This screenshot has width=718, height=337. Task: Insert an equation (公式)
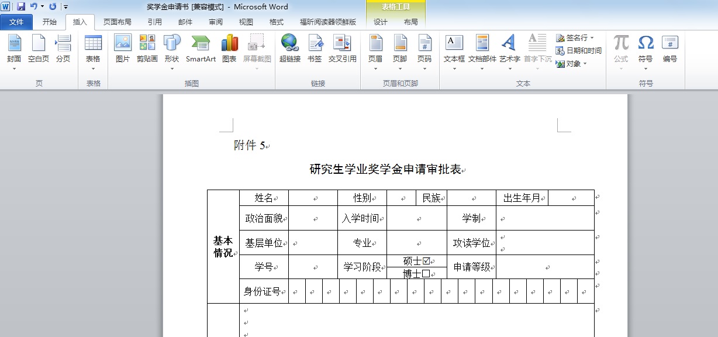621,52
